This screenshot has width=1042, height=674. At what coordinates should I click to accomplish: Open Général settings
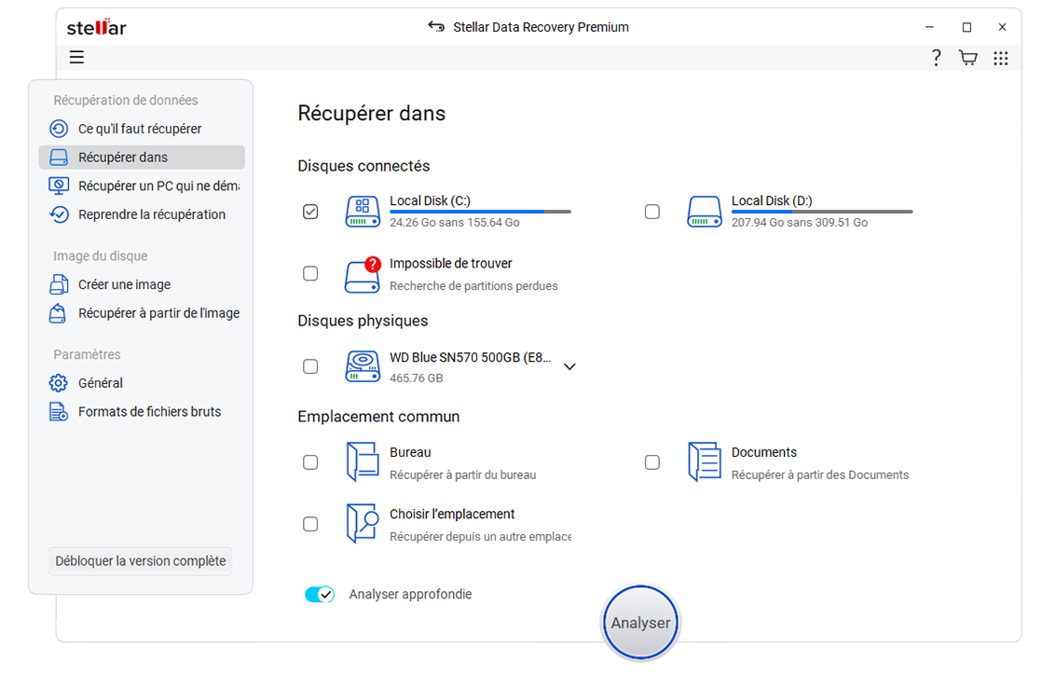coord(142,383)
